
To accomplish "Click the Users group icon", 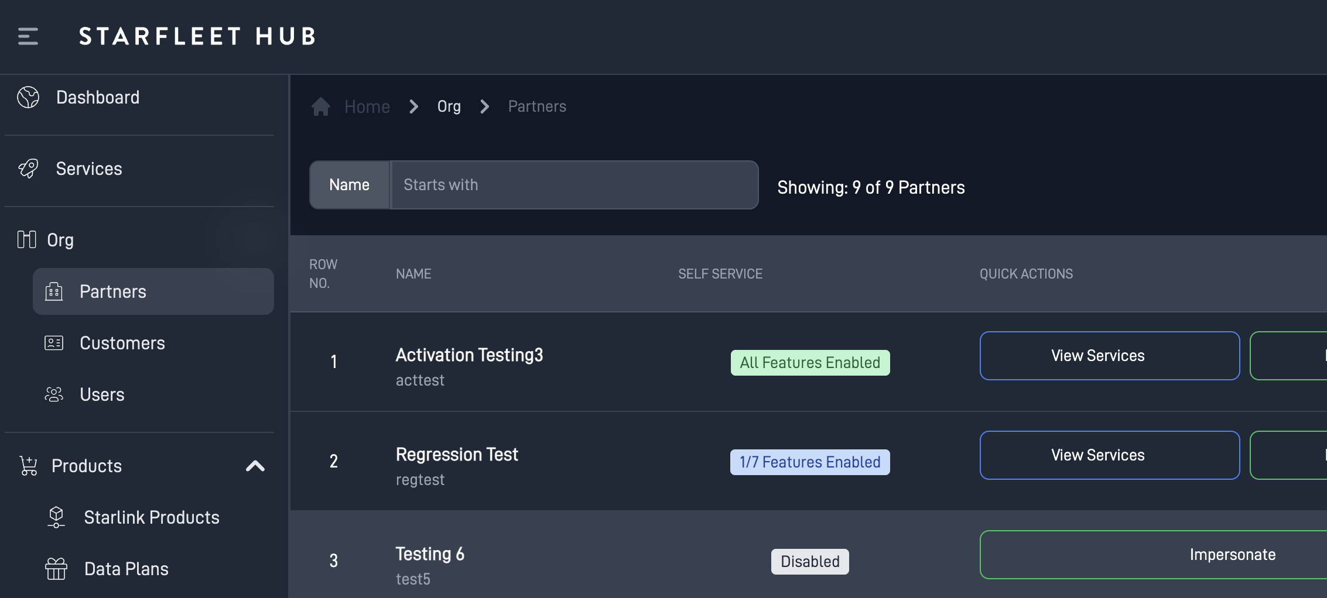I will (54, 394).
